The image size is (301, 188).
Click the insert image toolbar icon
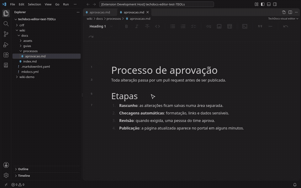point(219,26)
